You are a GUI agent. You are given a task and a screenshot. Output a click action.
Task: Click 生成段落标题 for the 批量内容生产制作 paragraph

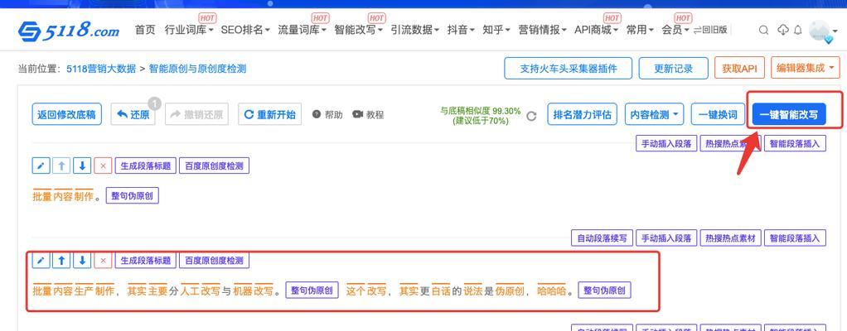click(146, 261)
